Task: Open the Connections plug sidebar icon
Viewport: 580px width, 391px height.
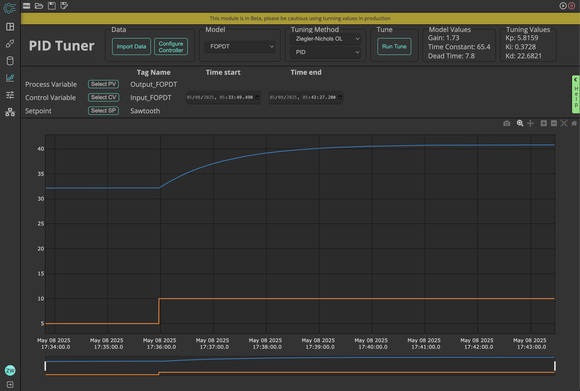Action: click(10, 44)
